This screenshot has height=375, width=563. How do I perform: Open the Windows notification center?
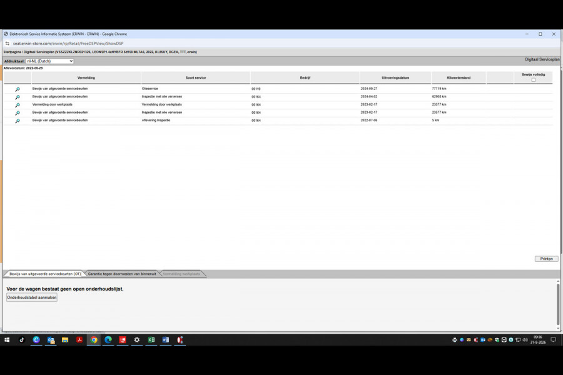554,339
